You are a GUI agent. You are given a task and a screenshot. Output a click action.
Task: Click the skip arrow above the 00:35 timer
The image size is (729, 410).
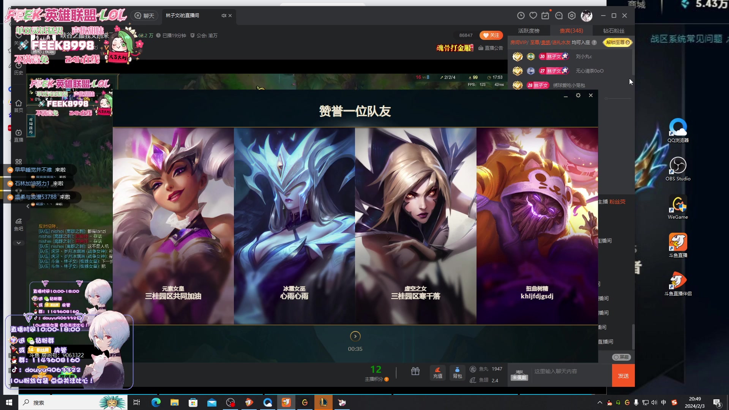(355, 336)
